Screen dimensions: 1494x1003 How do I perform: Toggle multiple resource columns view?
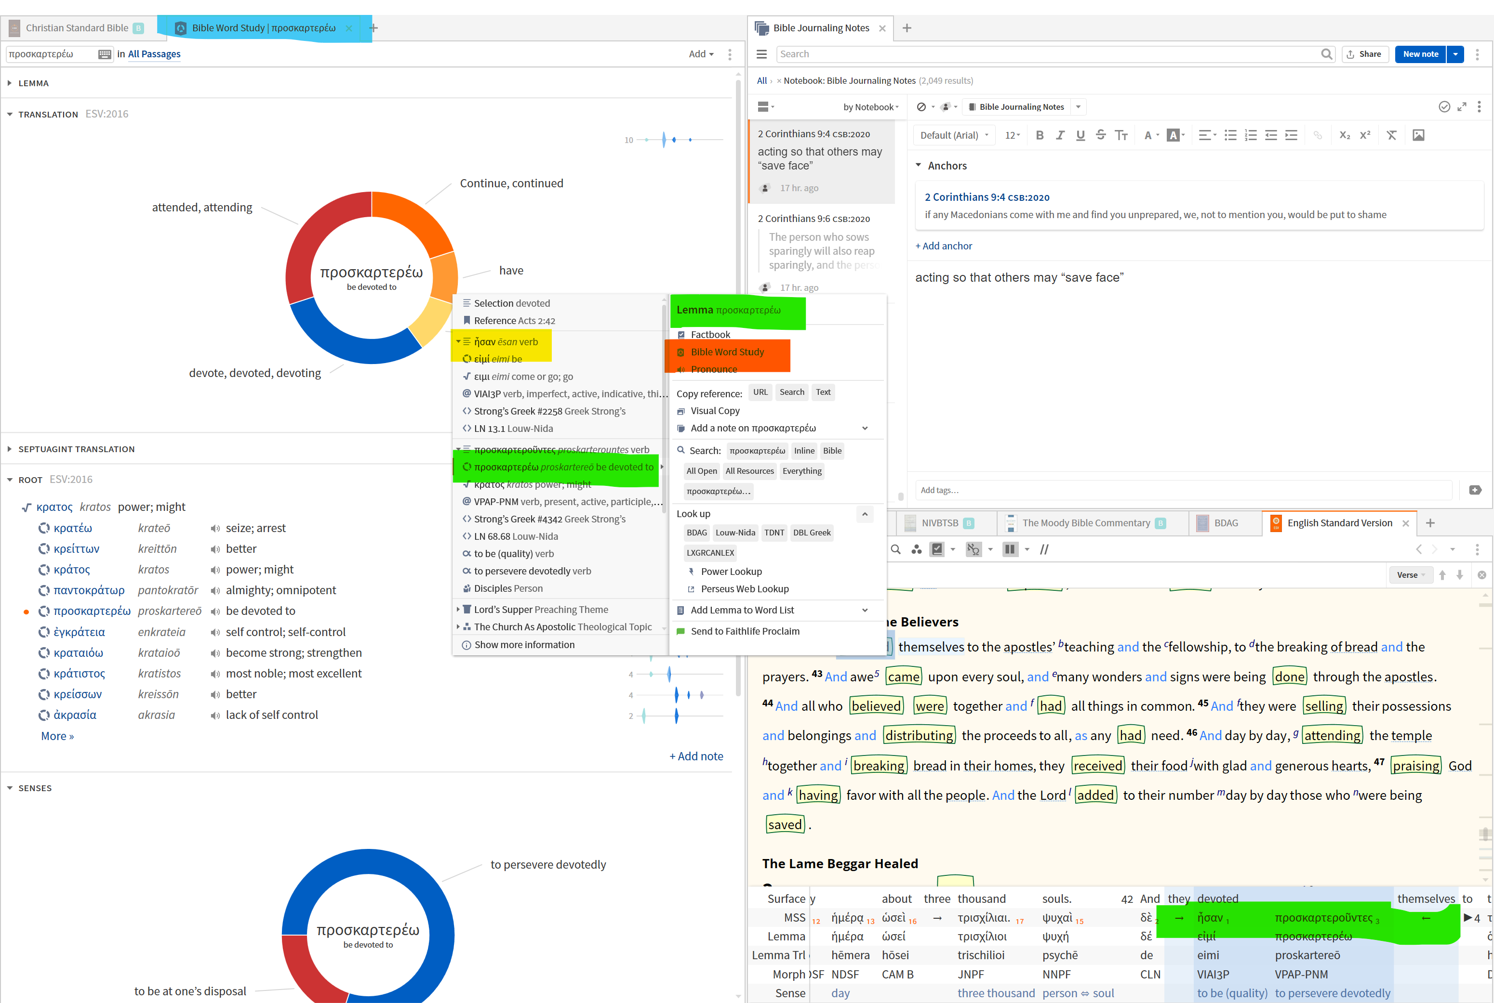[1010, 549]
